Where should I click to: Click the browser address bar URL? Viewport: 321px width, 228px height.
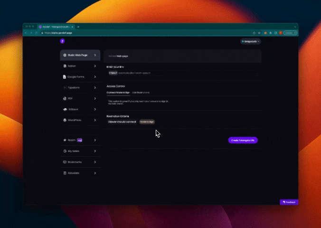coord(58,33)
